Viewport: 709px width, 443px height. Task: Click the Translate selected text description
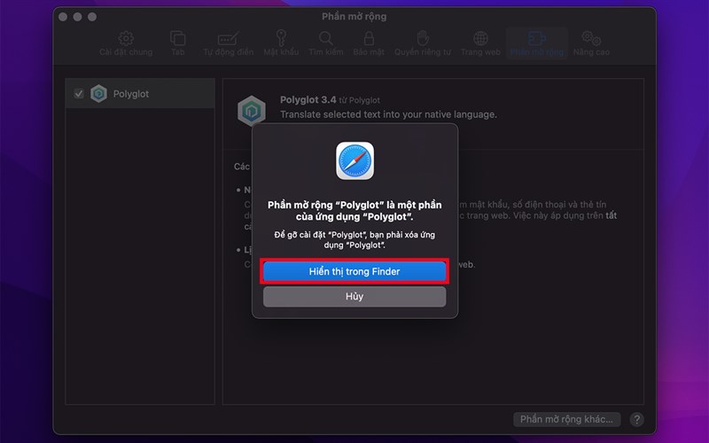click(388, 114)
